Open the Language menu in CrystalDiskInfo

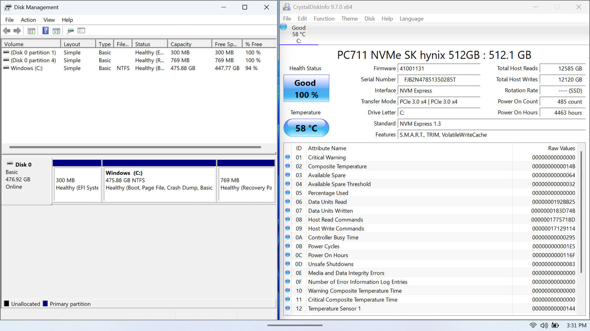411,19
